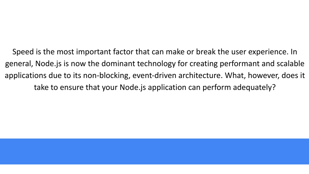Image resolution: width=309 pixels, height=174 pixels.
Task: Click the word "ensure" in the last line
Action: pos(72,87)
